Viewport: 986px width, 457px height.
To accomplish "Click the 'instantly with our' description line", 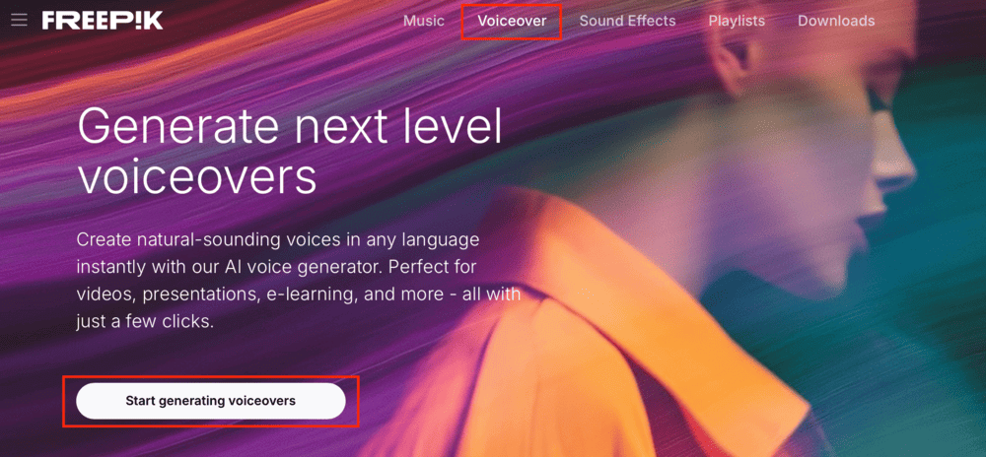I will 149,267.
